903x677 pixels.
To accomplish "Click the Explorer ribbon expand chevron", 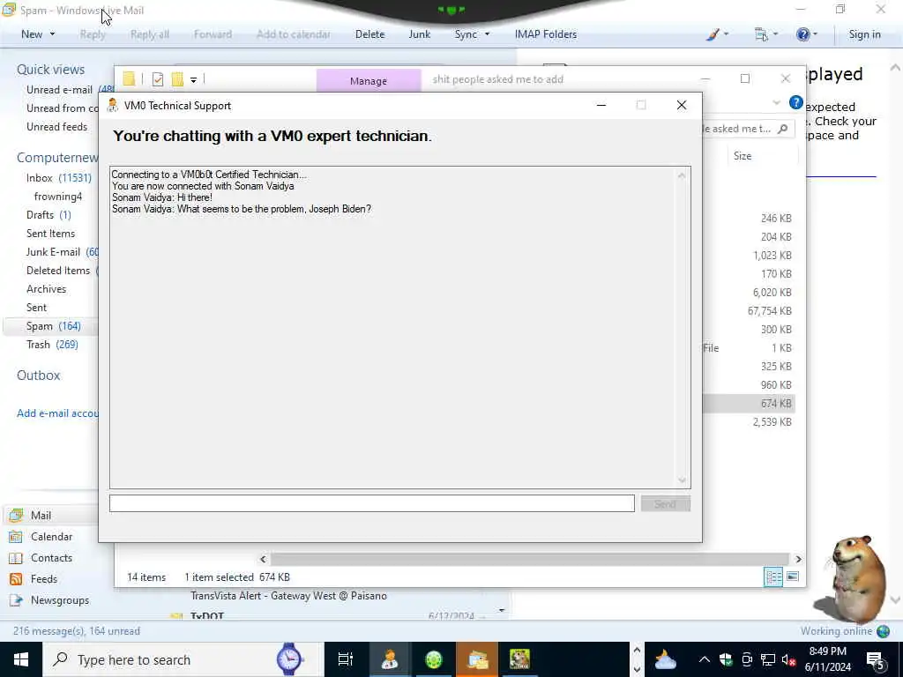I will [776, 103].
